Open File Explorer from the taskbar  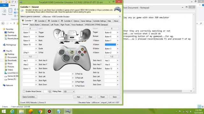pyautogui.click(x=21, y=111)
